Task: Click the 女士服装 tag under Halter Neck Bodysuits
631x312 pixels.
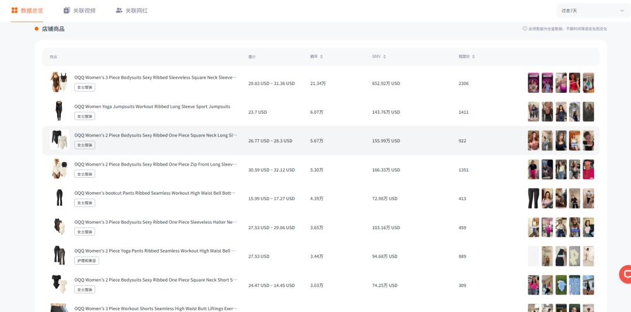Action: click(x=85, y=232)
